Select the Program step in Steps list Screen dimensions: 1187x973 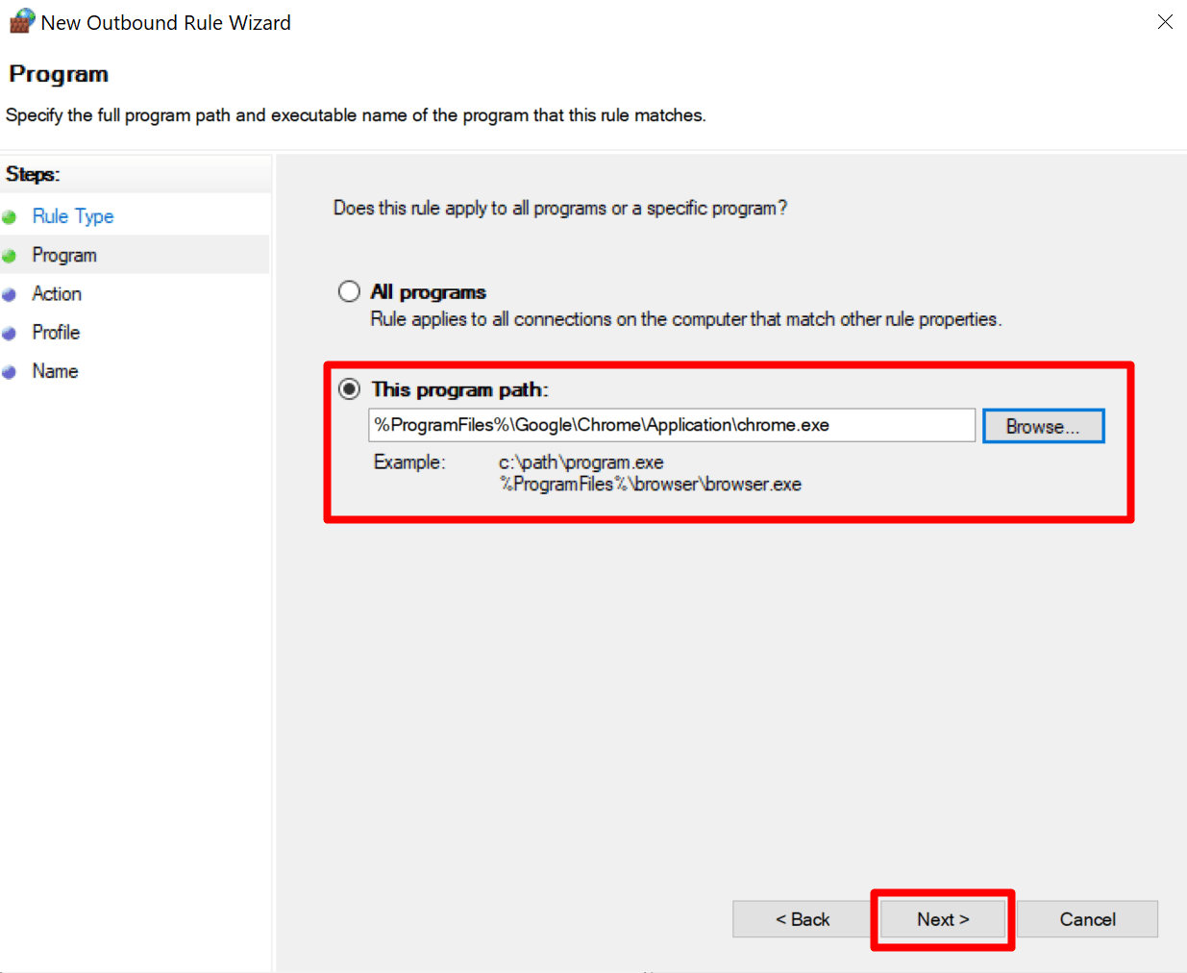[64, 255]
